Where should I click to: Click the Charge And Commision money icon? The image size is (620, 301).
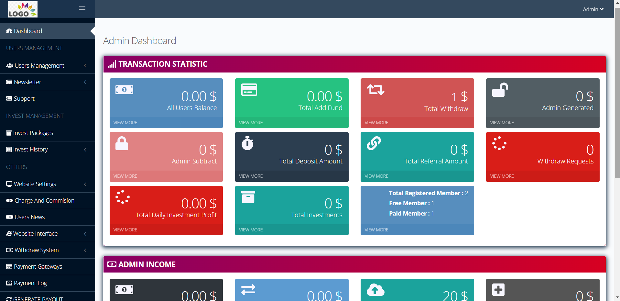(10, 201)
